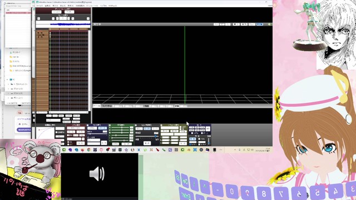Open Google Chrome from the taskbar
Viewport: 356px width, 200px height.
pos(88,150)
